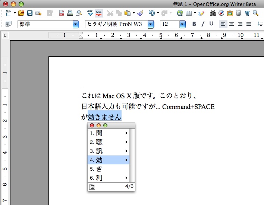Click the Copy icon

(119, 13)
